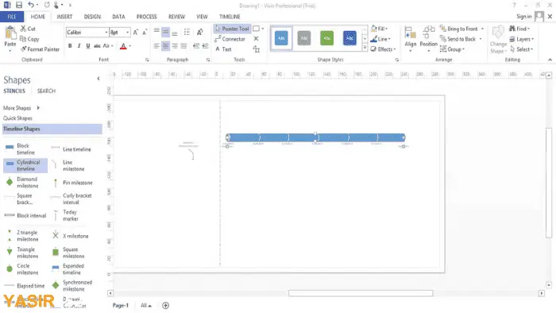The width and height of the screenshot is (556, 313).
Task: Expand More Shapes submenu
Action: 21,108
